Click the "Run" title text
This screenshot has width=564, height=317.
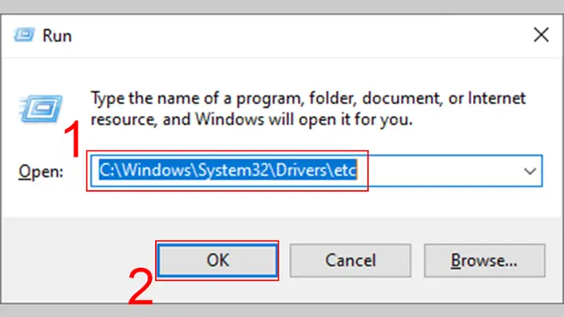coord(57,35)
